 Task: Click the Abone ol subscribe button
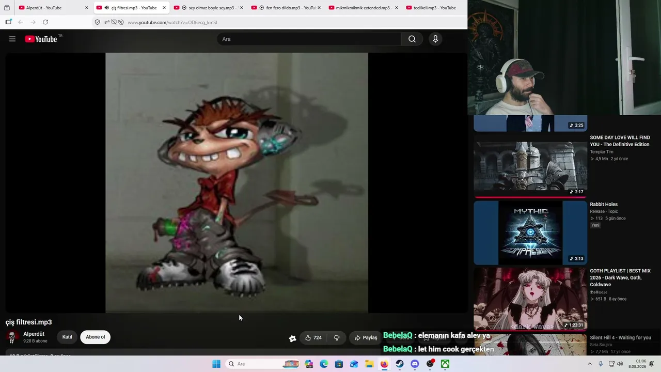pyautogui.click(x=95, y=337)
